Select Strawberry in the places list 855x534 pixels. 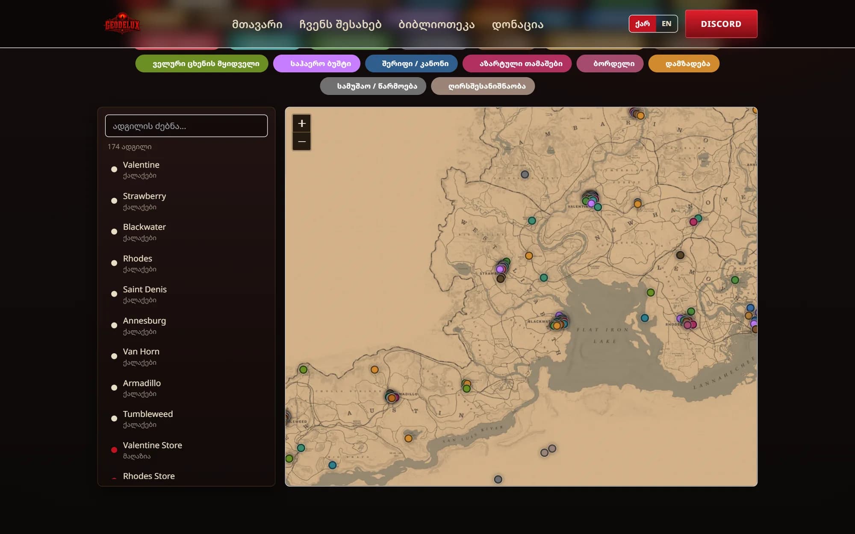[x=186, y=201]
